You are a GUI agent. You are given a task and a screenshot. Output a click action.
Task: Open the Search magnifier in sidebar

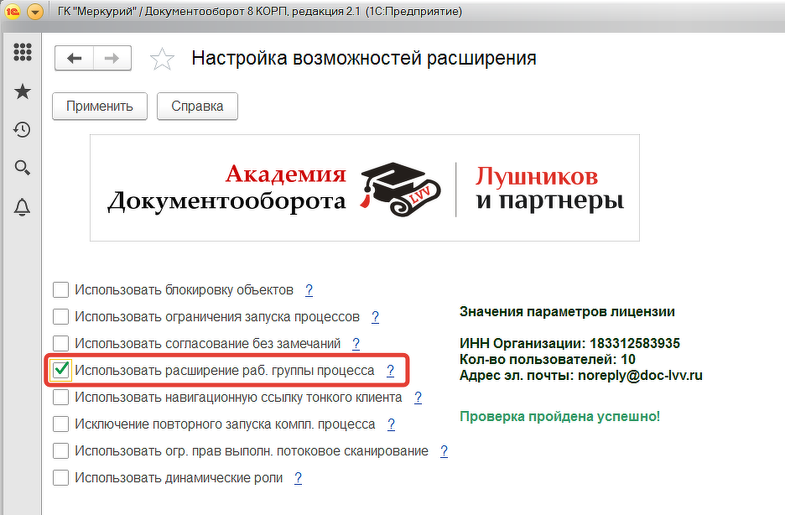(23, 168)
